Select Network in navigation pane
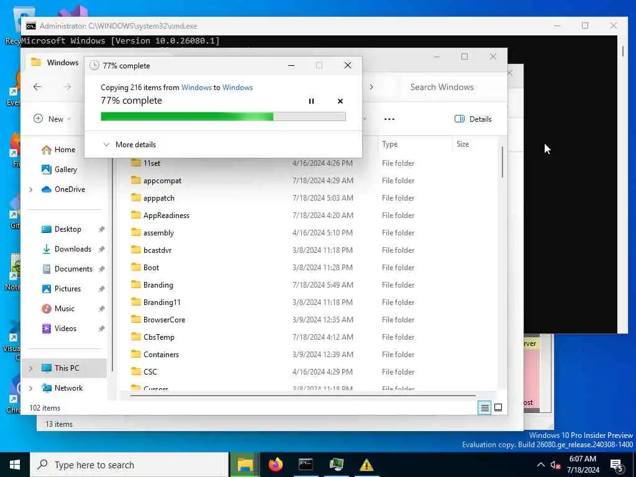This screenshot has width=636, height=477. pos(63,388)
